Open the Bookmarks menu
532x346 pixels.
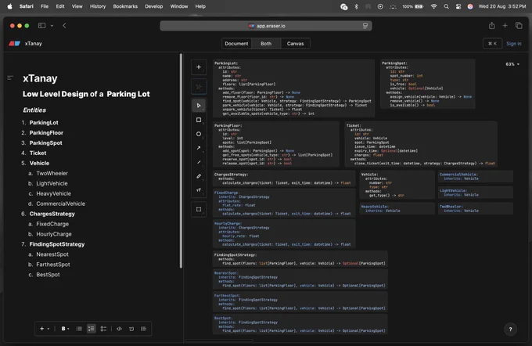click(125, 6)
